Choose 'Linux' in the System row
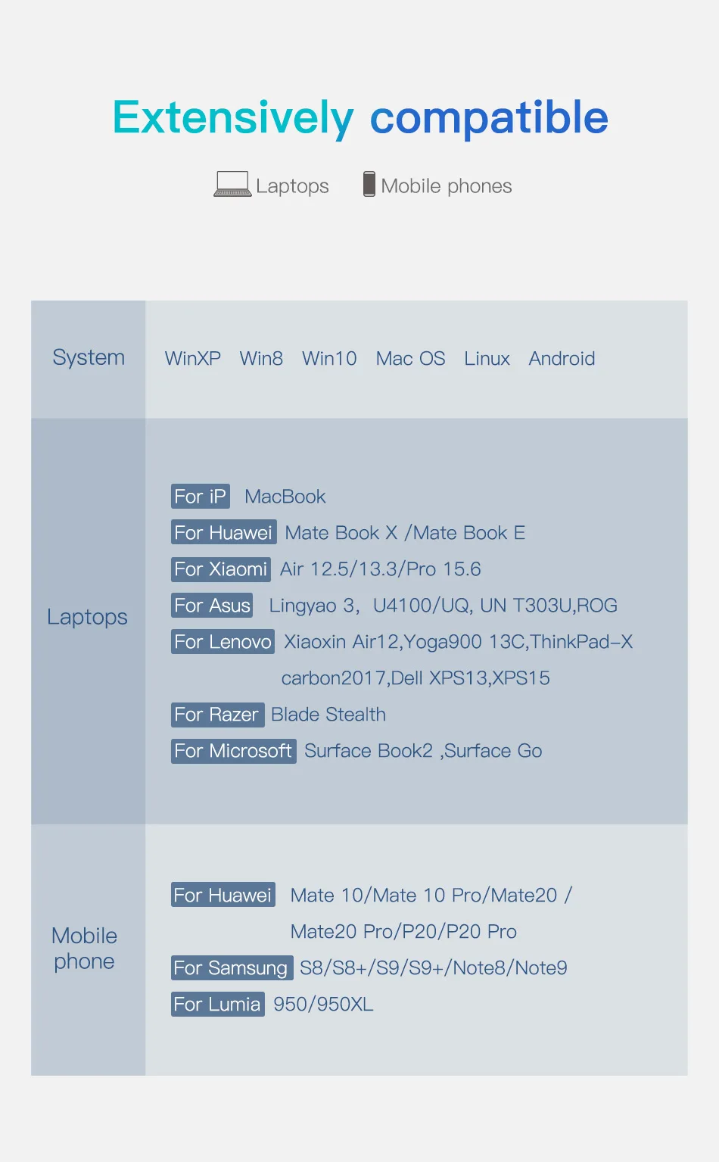 (487, 359)
